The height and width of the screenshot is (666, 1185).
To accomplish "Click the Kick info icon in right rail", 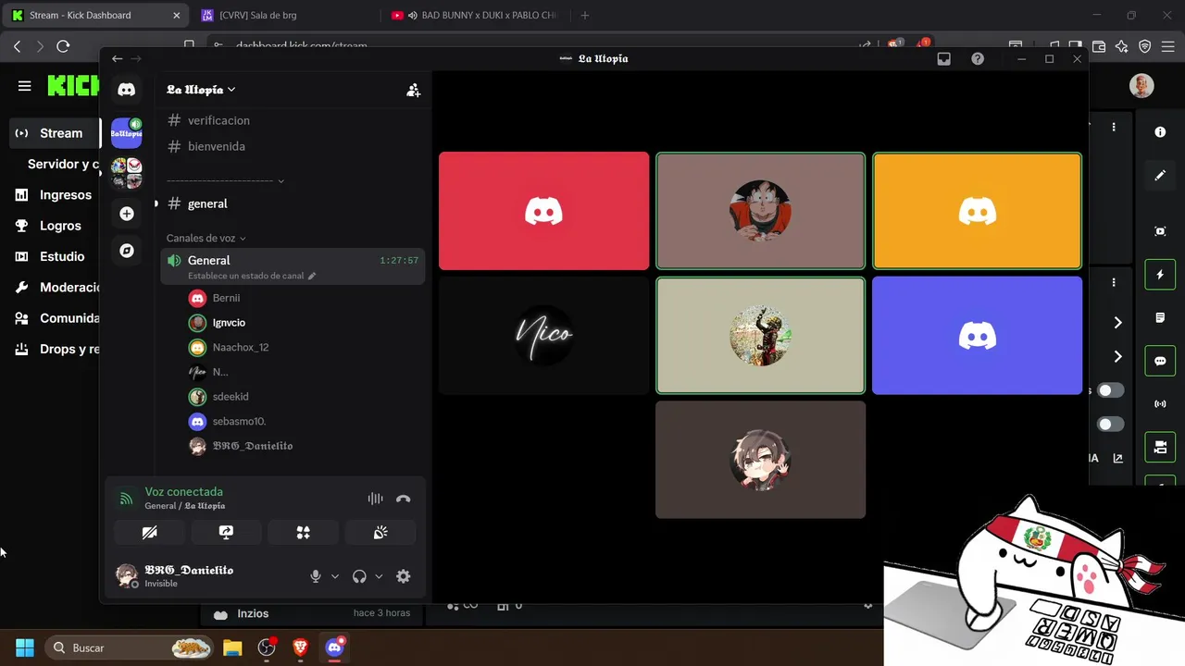I will pyautogui.click(x=1160, y=132).
